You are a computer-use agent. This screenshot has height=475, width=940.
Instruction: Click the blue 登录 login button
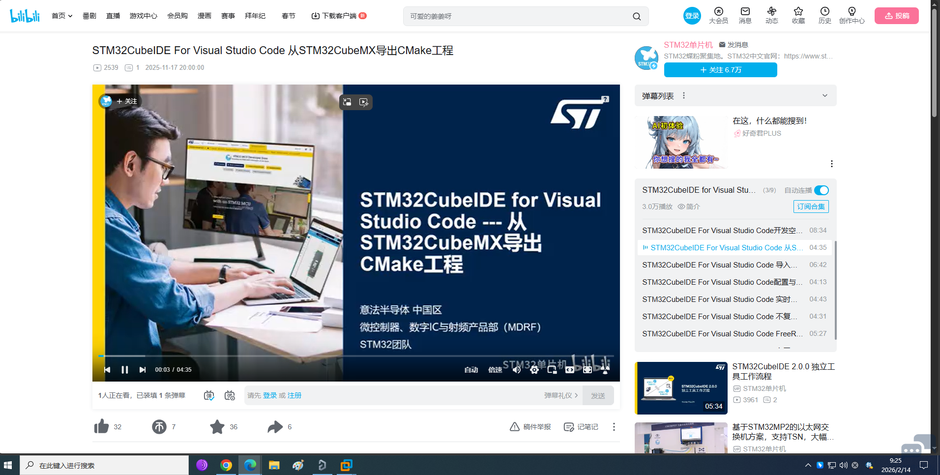point(692,16)
